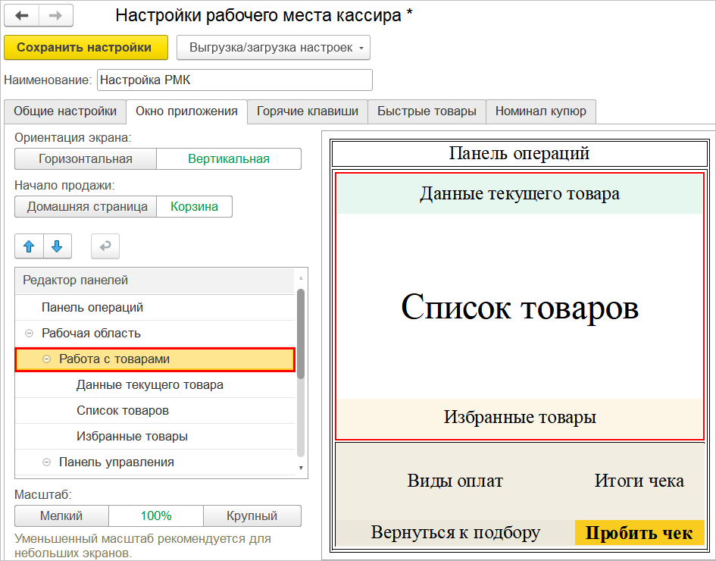Click the undo/revert arrow icon

click(x=105, y=246)
